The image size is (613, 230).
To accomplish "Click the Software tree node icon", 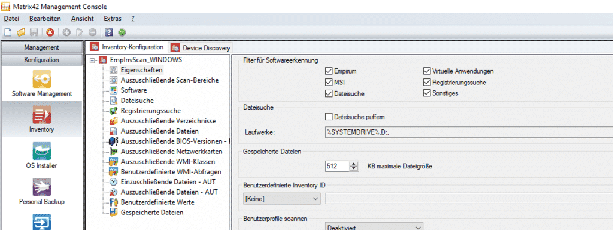I will (114, 90).
